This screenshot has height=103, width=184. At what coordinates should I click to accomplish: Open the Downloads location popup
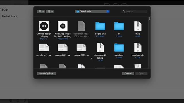point(92,11)
